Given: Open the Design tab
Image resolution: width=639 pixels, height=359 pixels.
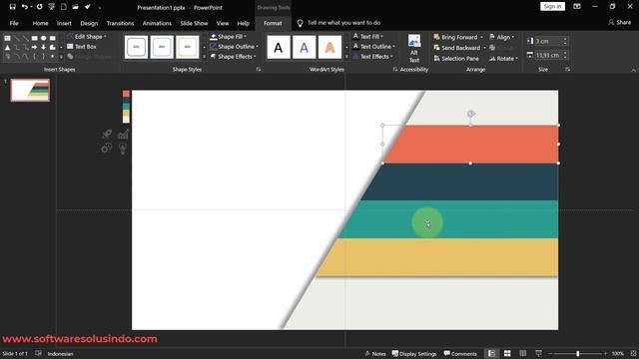Looking at the screenshot, I should tap(89, 23).
